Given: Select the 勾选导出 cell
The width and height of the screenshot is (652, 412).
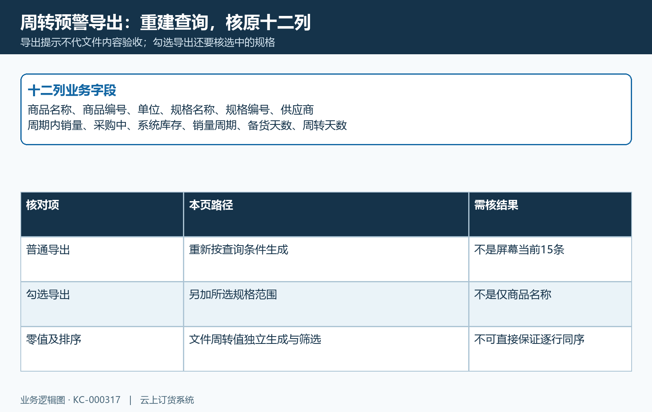Looking at the screenshot, I should [102, 304].
